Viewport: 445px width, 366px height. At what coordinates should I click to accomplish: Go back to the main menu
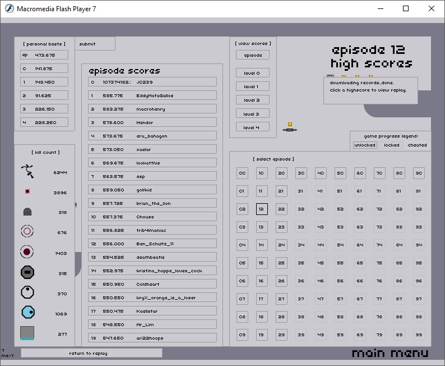(x=390, y=353)
